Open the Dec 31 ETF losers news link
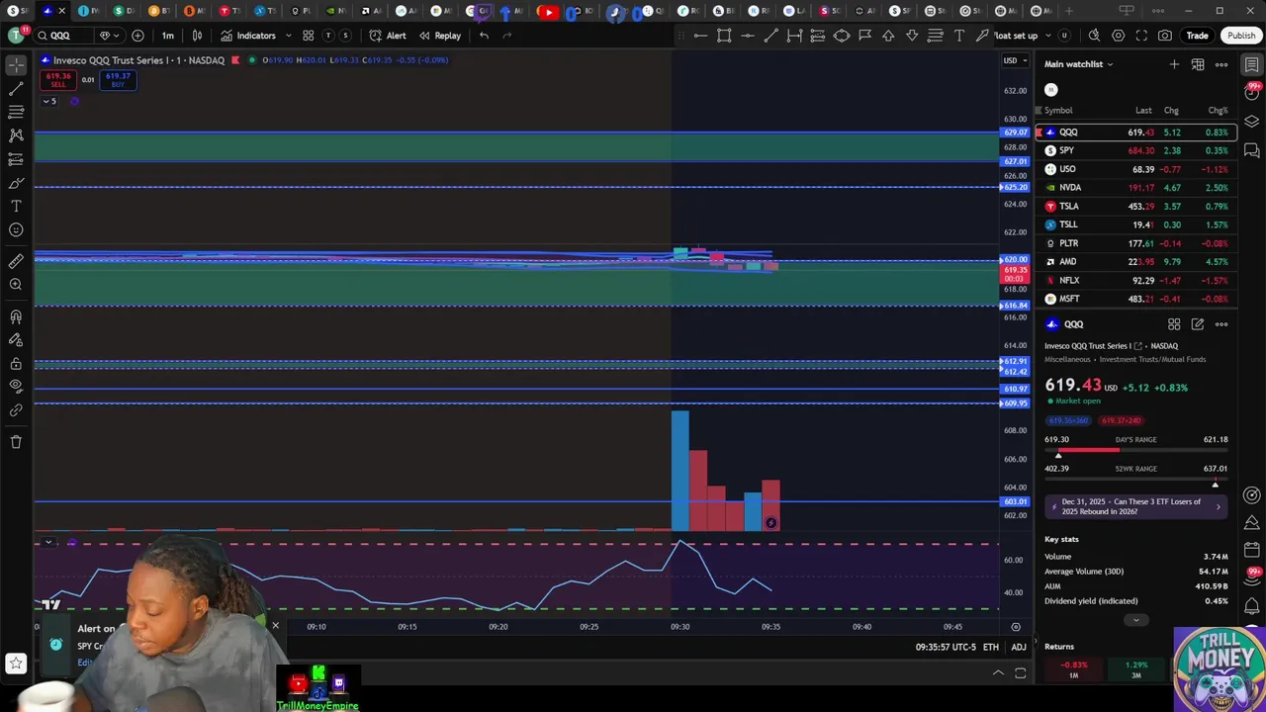 pos(1136,506)
